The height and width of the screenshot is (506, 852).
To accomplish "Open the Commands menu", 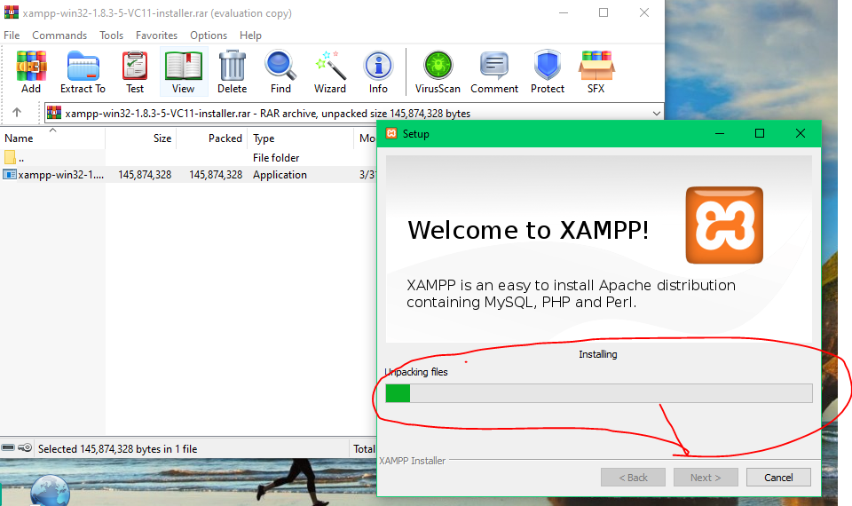I will click(x=59, y=36).
